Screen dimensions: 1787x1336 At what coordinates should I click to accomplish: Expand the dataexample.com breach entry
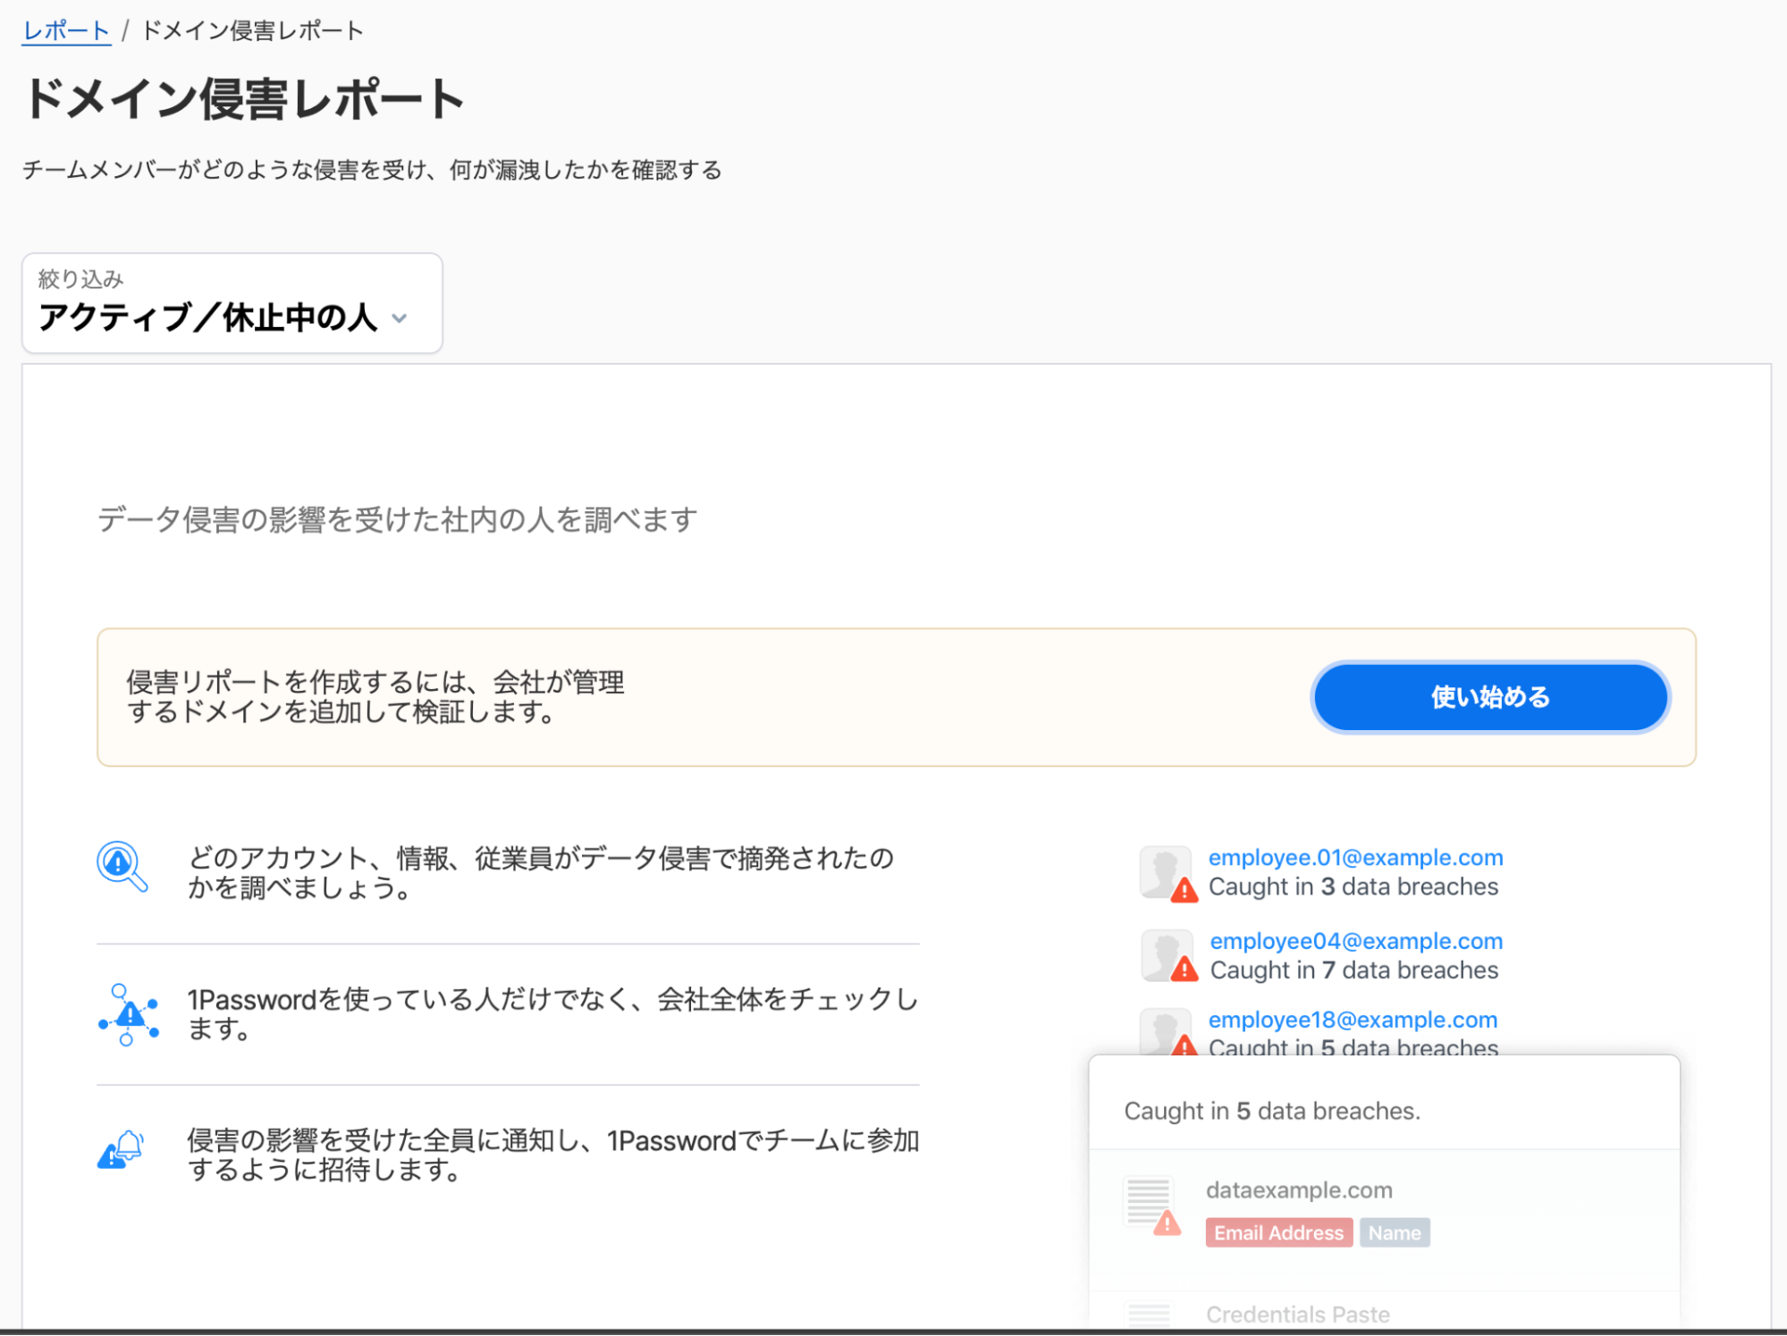(1299, 1189)
